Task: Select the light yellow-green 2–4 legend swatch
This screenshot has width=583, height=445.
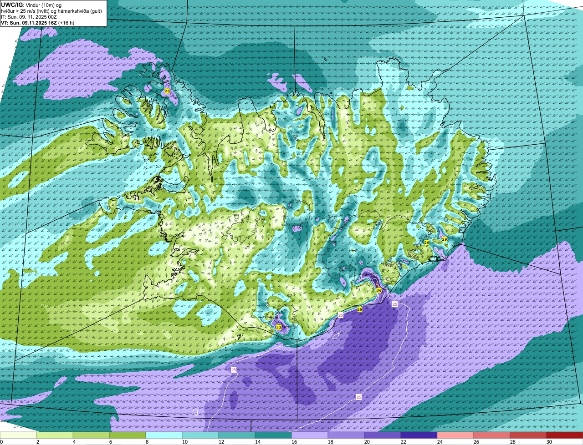Action: (55, 435)
